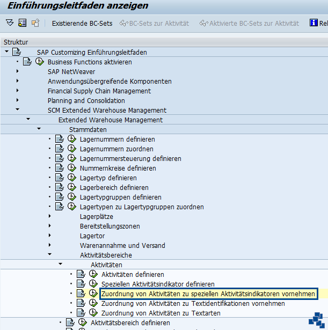Click BC-Sets zur Aktivität button
The width and height of the screenshot is (328, 330).
pyautogui.click(x=154, y=23)
